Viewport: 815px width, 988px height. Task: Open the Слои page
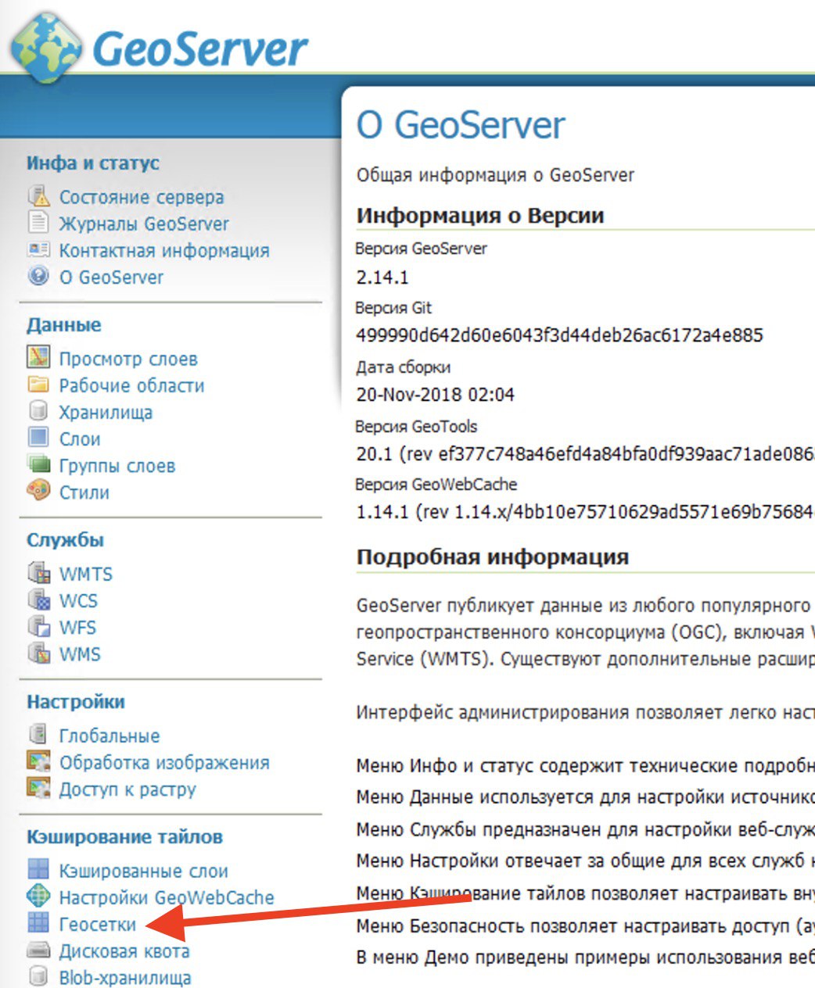[80, 439]
